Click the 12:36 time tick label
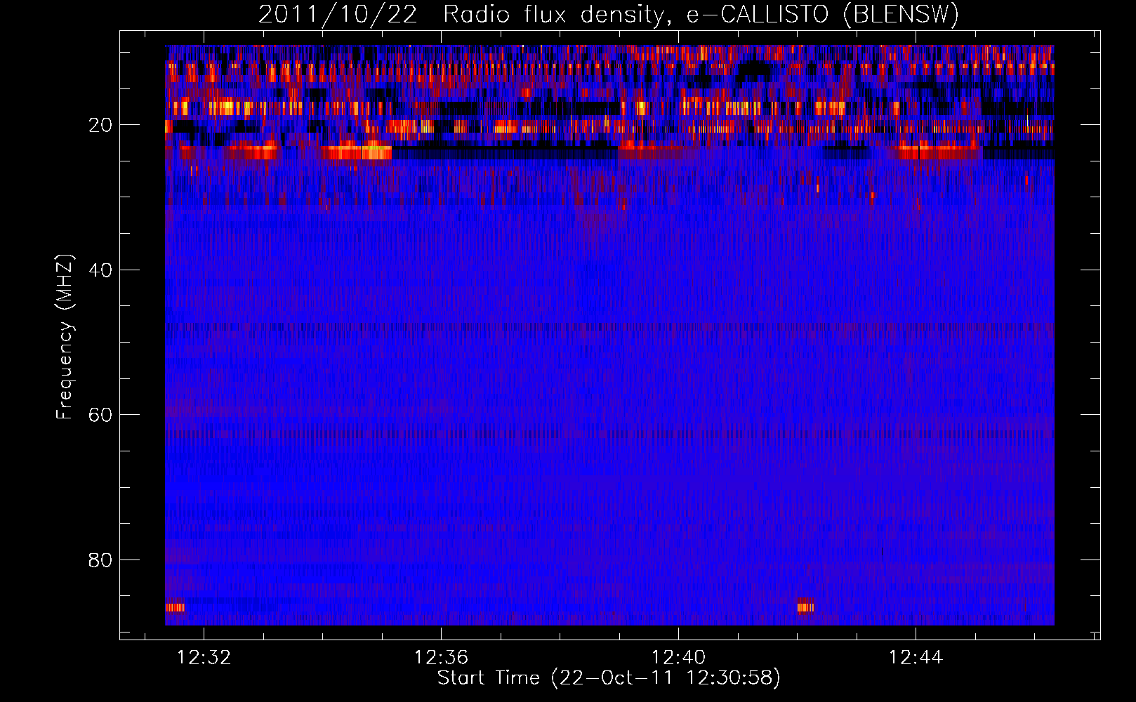Viewport: 1136px width, 702px height. point(441,658)
